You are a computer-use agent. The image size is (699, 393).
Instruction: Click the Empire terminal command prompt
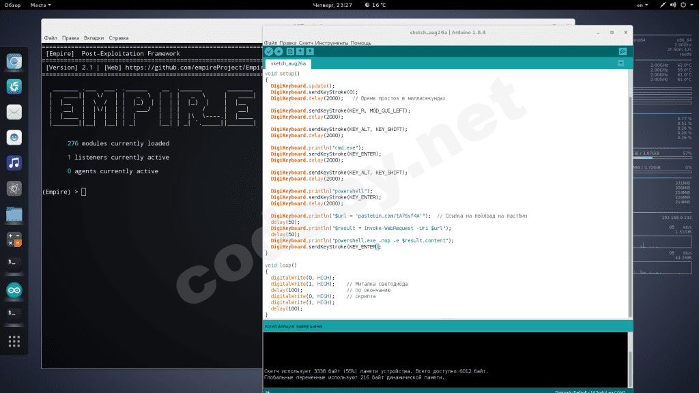tap(83, 192)
